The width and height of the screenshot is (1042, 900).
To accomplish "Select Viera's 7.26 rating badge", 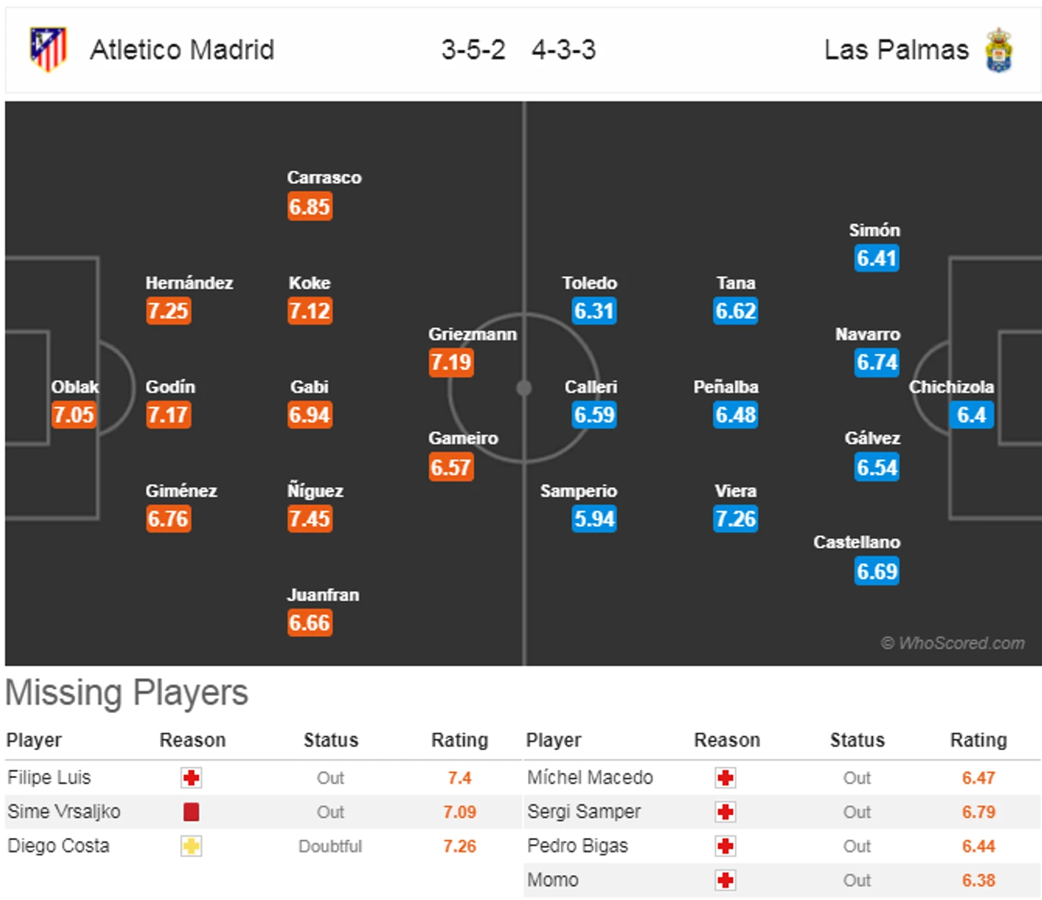I will (736, 518).
